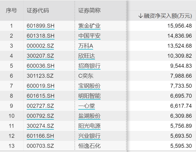Screen dimensions: 196x152
Task: Select value 6,617.74 for 一心堂
Action: (x=181, y=106)
